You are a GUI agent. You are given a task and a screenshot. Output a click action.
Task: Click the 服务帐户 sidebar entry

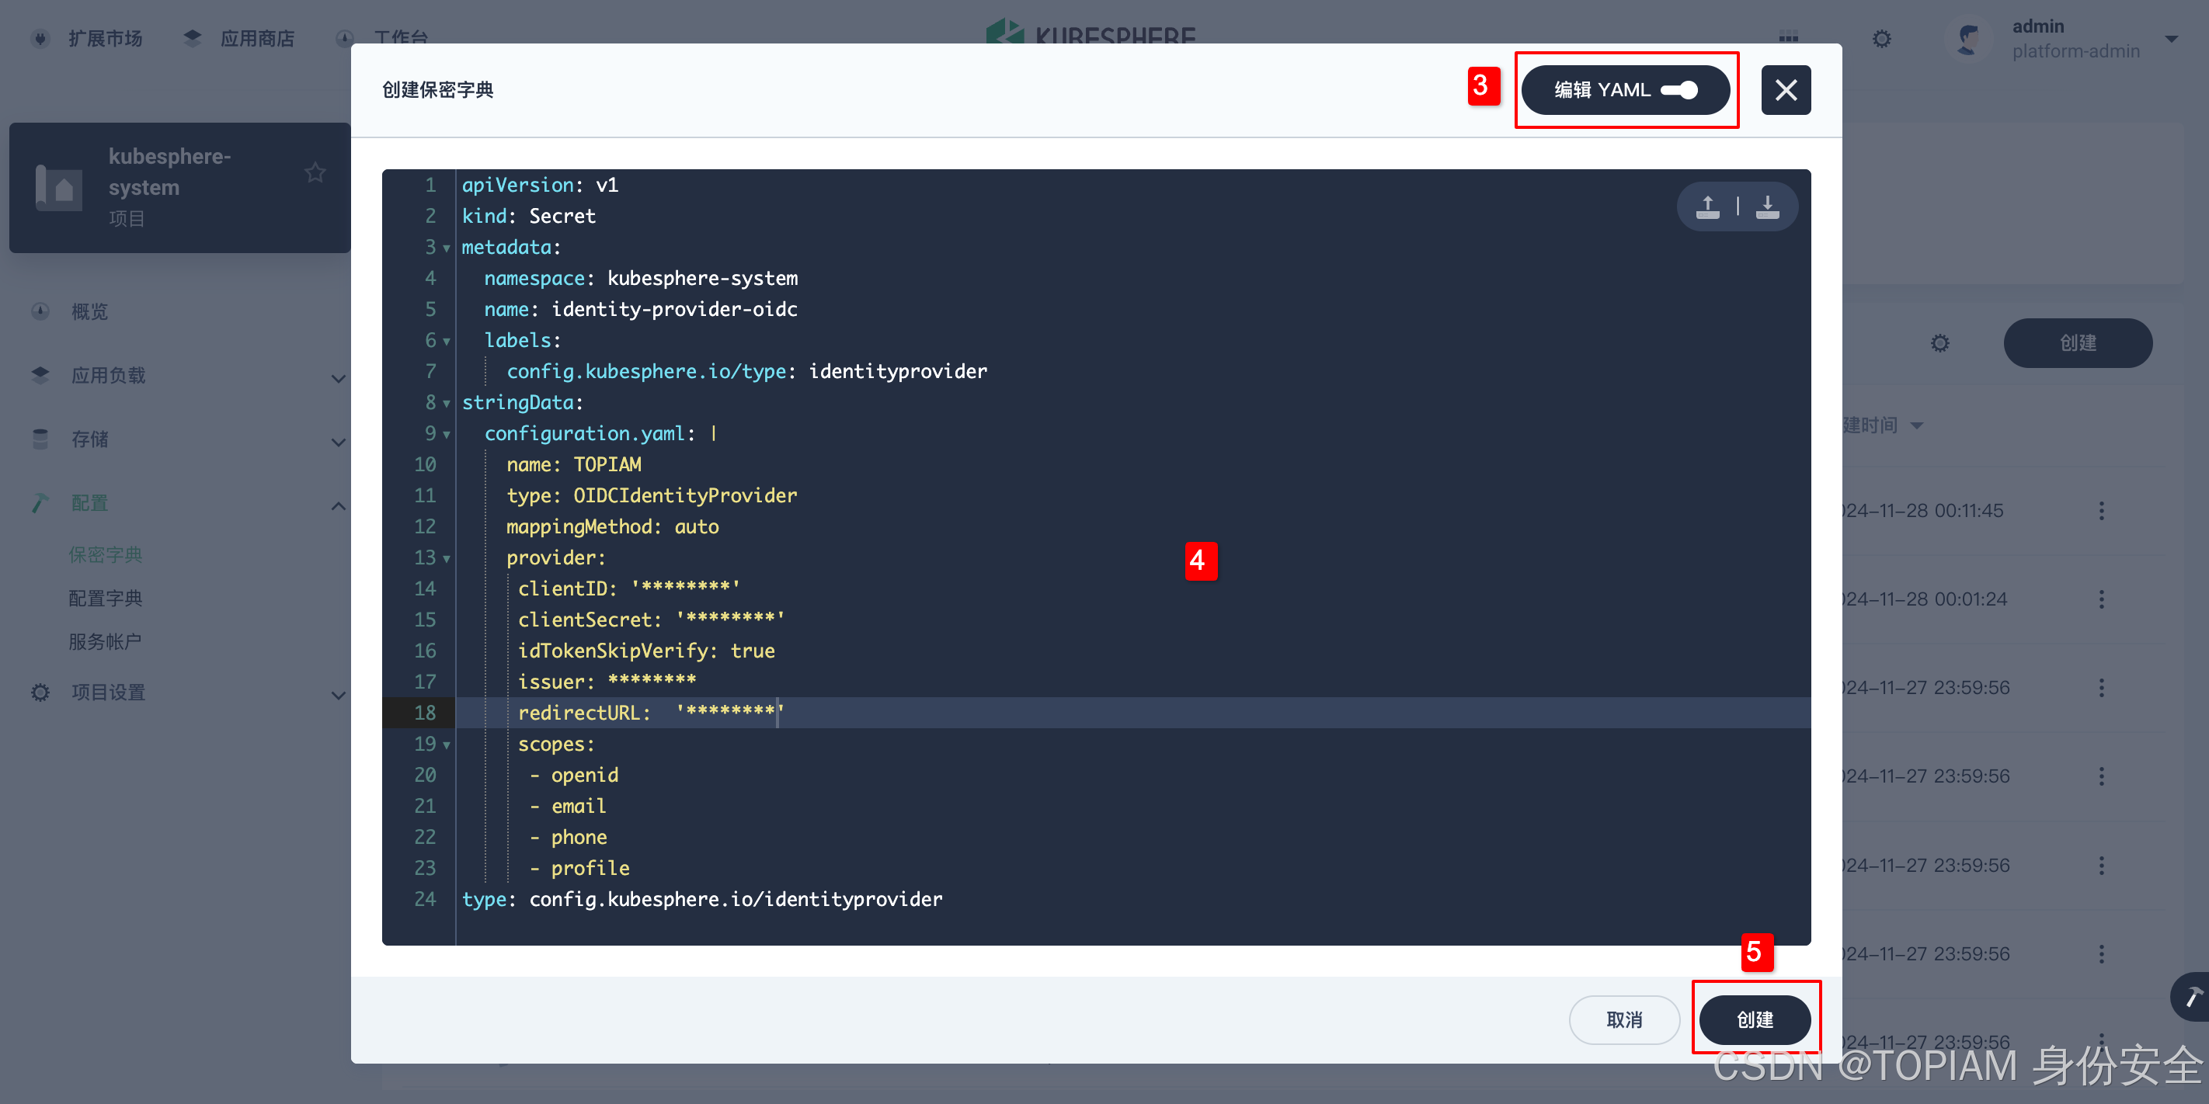click(x=106, y=643)
